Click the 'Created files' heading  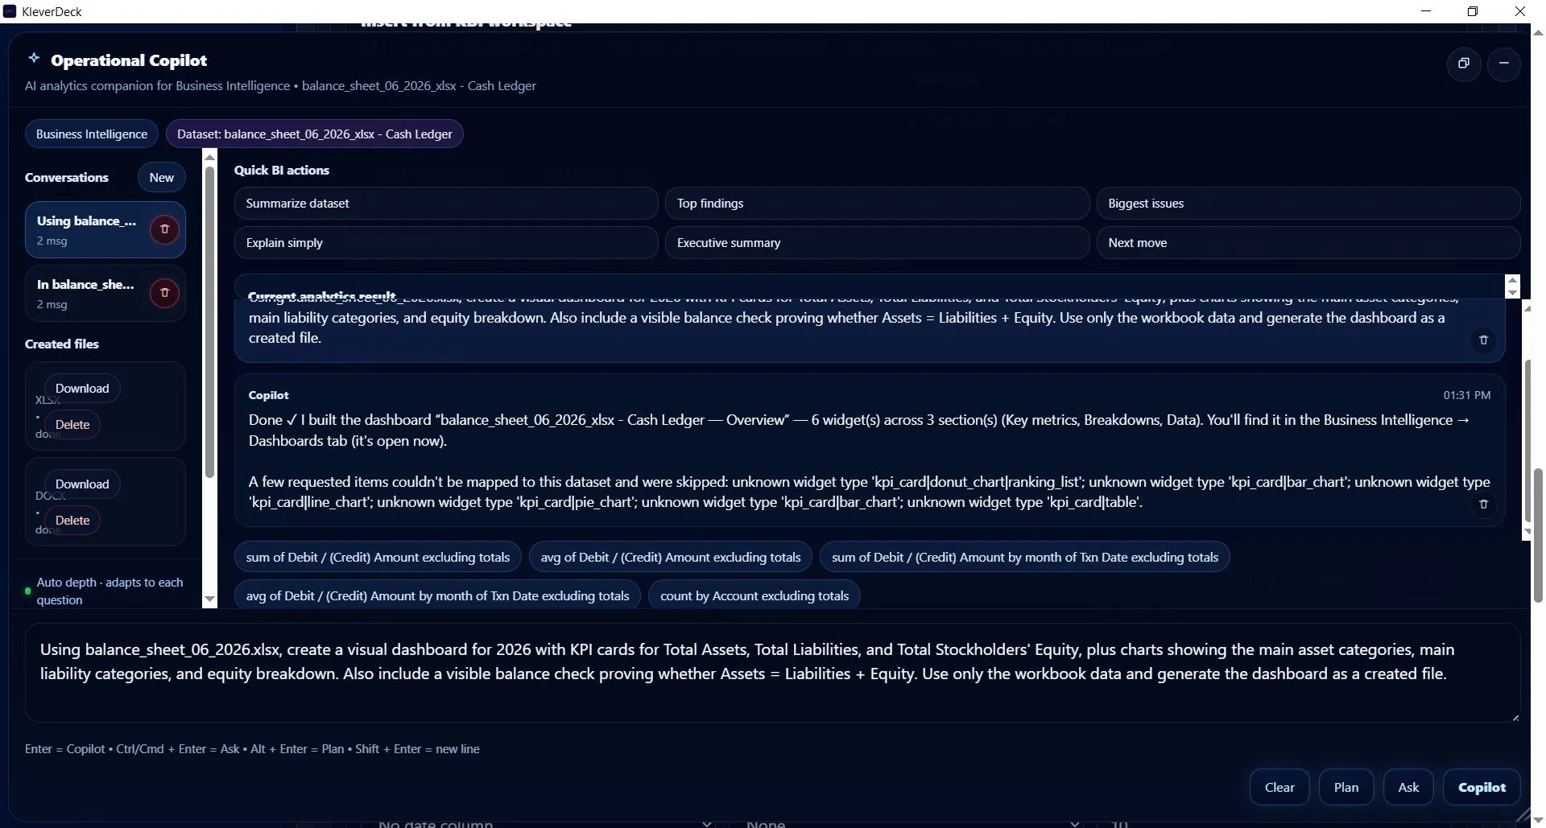[62, 344]
